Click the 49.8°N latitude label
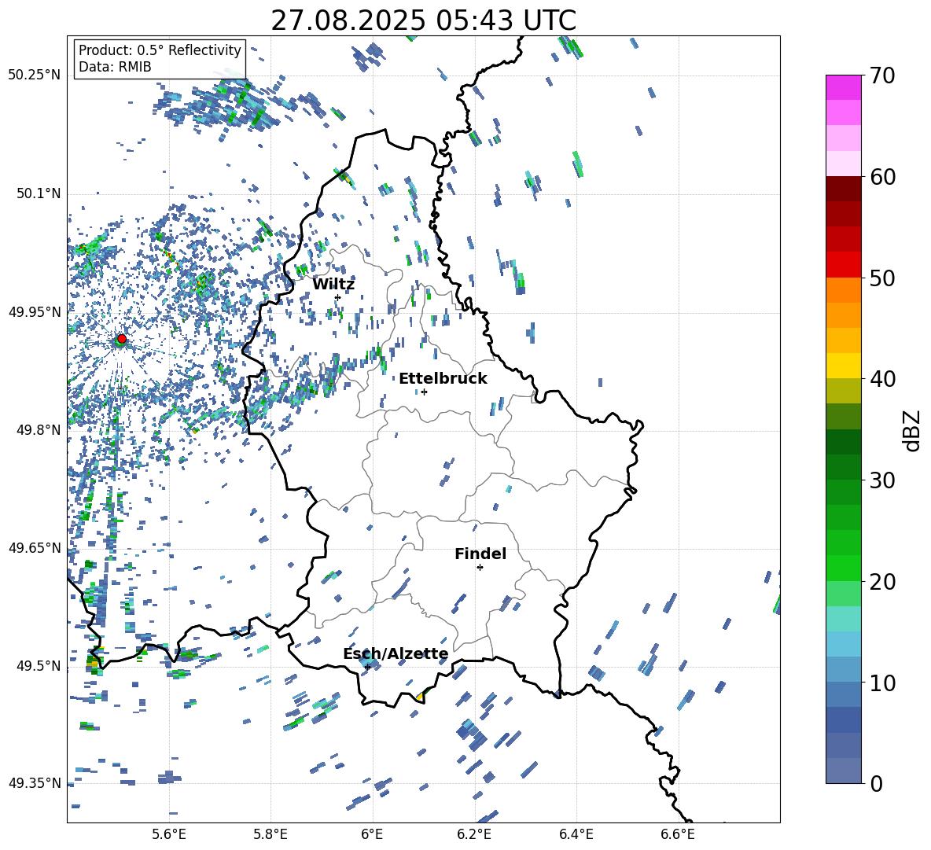Viewport: 931px width, 850px height. click(38, 430)
